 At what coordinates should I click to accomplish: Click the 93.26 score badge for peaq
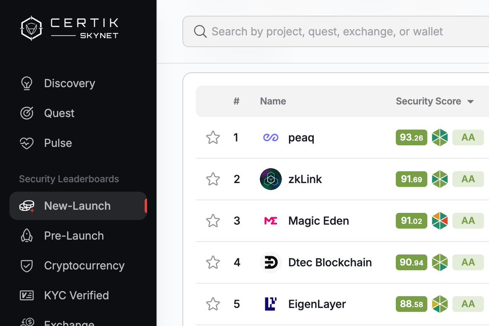click(411, 138)
